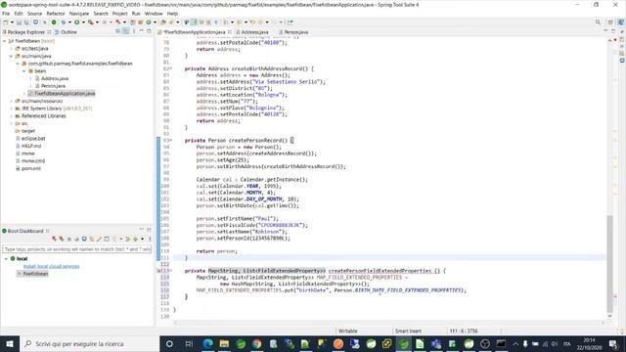Click the Save All toolbar icon
The width and height of the screenshot is (626, 352).
click(x=26, y=22)
